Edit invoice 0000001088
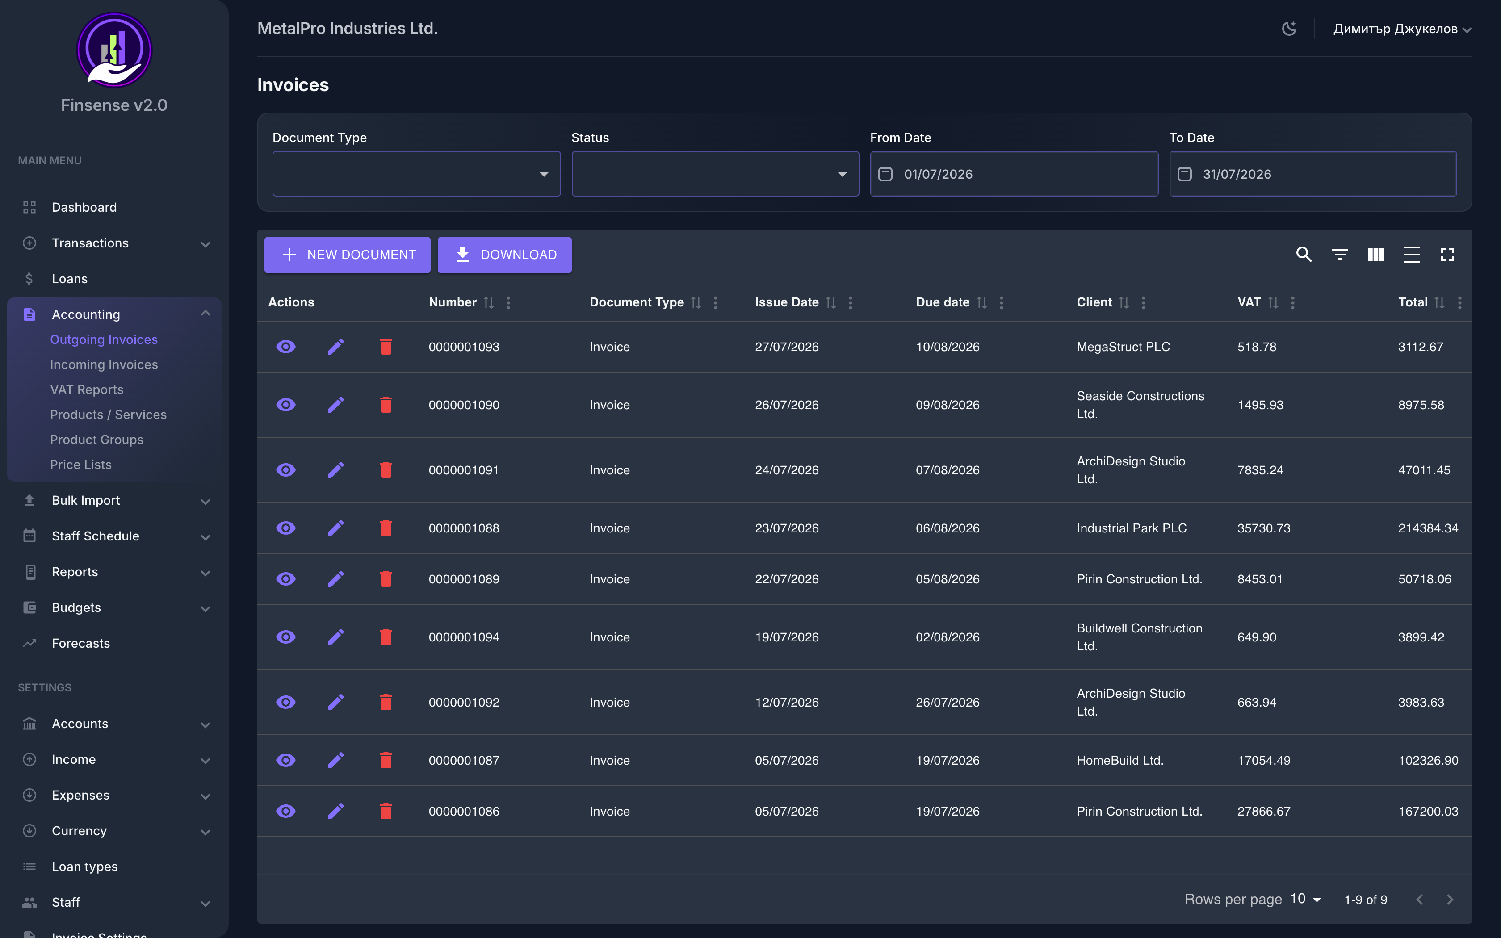Image resolution: width=1501 pixels, height=938 pixels. (335, 528)
